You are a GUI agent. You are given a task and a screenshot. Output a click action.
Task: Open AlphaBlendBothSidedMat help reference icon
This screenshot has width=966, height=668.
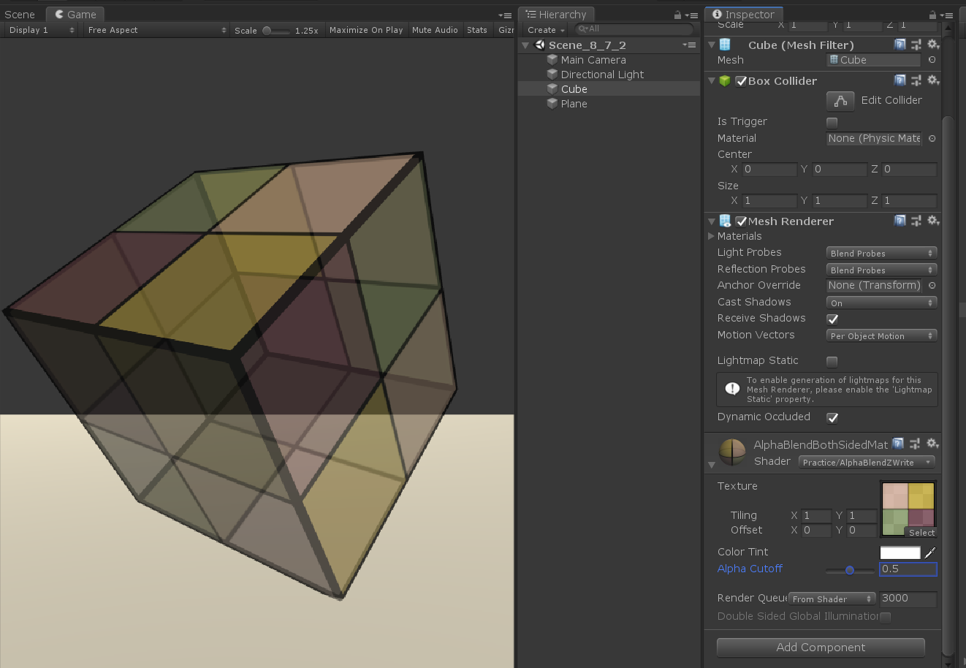(x=899, y=444)
